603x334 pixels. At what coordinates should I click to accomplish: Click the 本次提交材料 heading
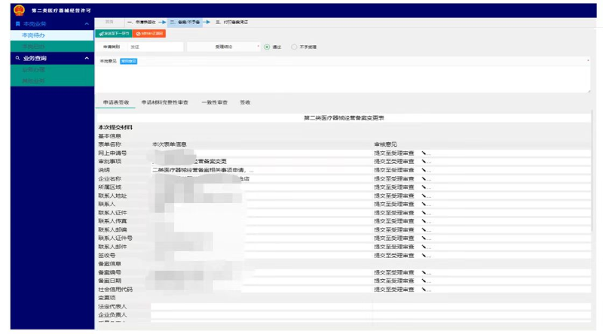point(115,127)
